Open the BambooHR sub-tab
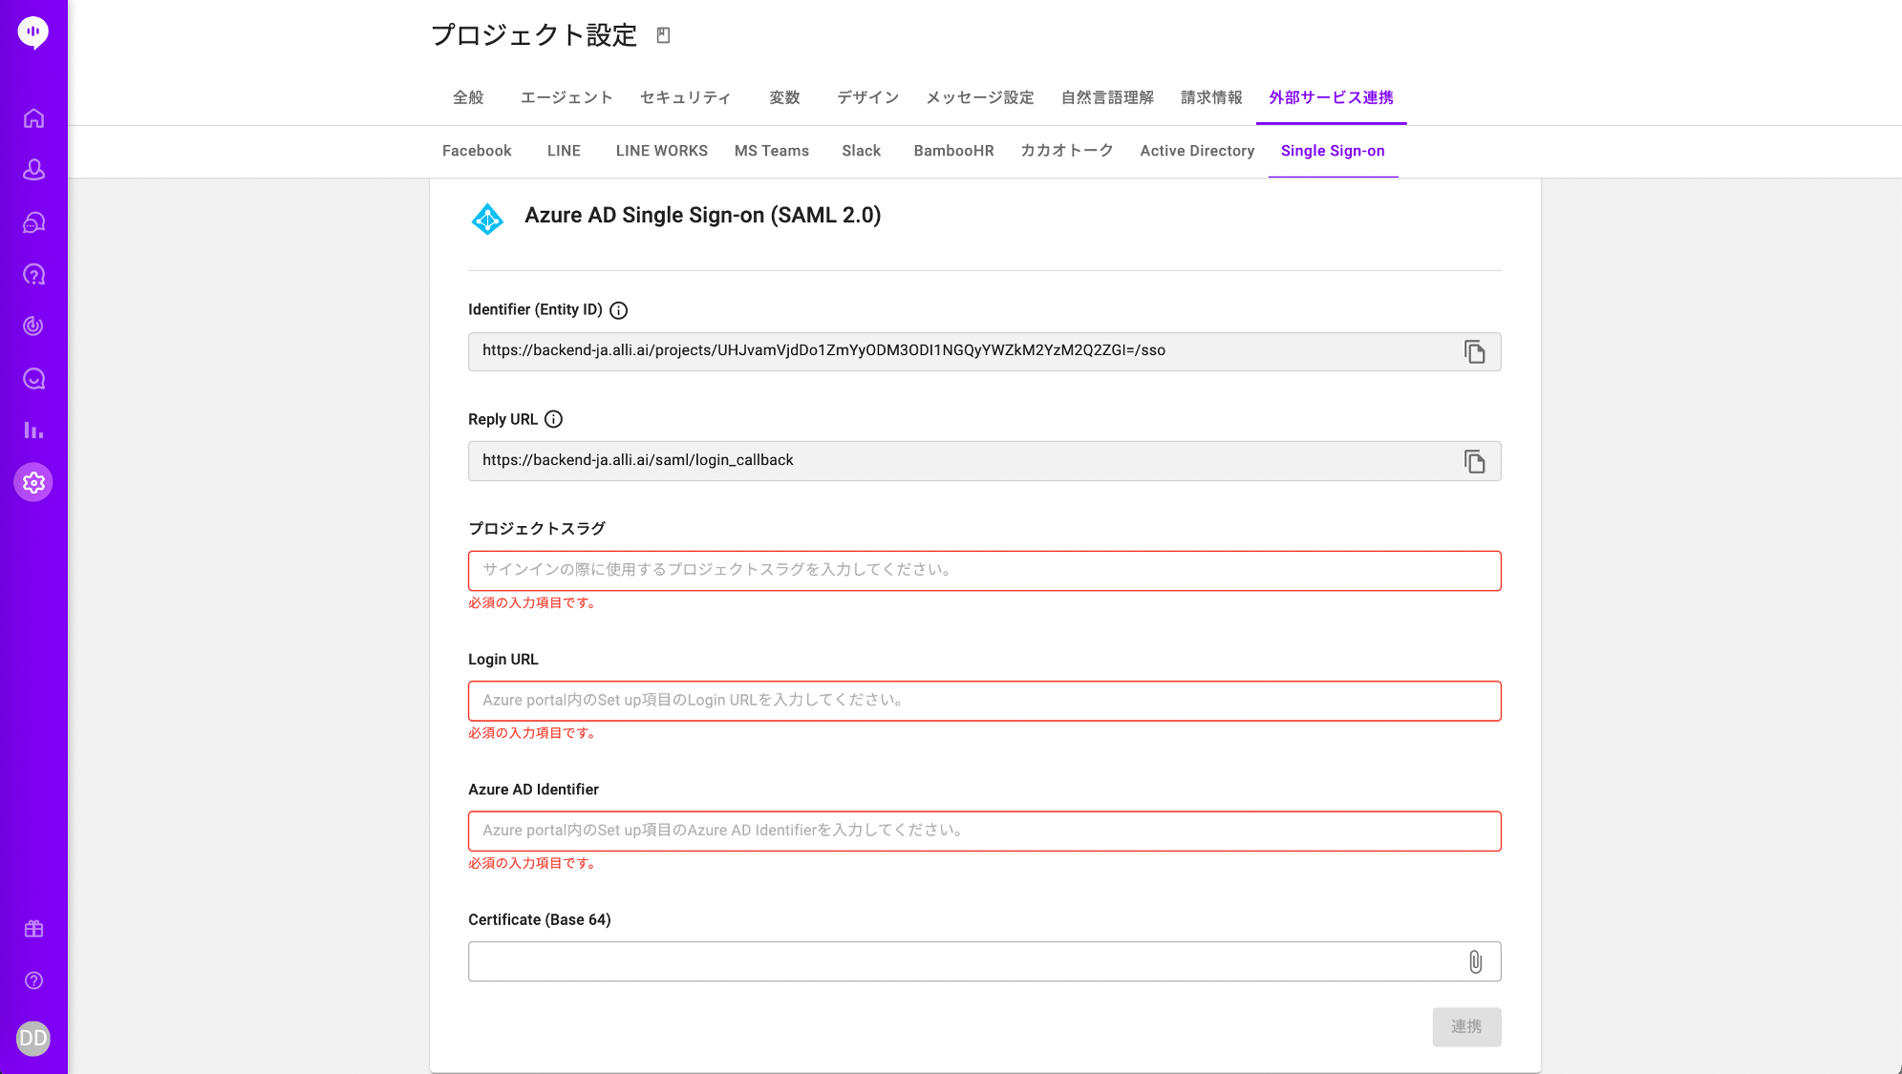The width and height of the screenshot is (1902, 1074). (953, 151)
